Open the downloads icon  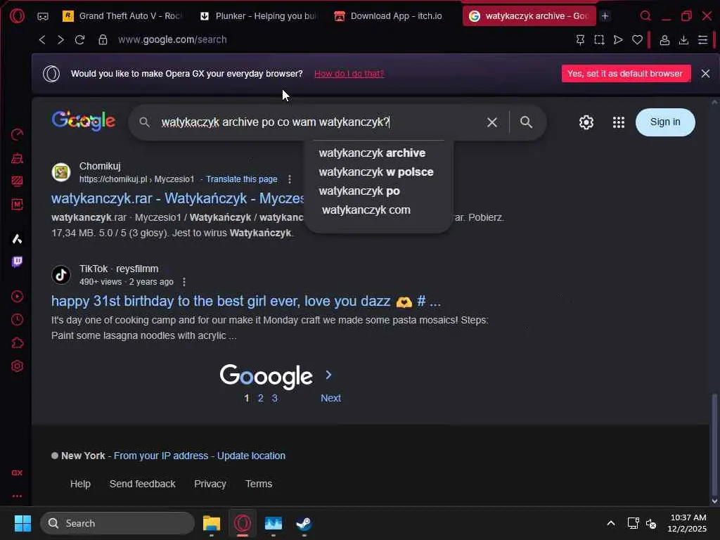683,40
